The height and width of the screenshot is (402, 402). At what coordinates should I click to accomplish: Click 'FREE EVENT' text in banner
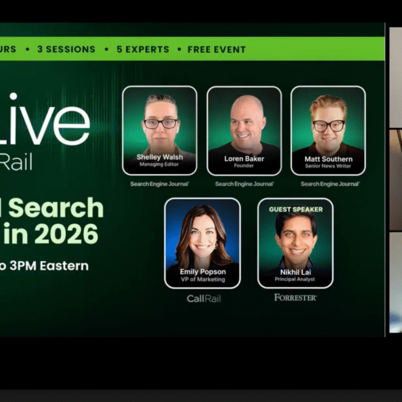click(x=217, y=49)
